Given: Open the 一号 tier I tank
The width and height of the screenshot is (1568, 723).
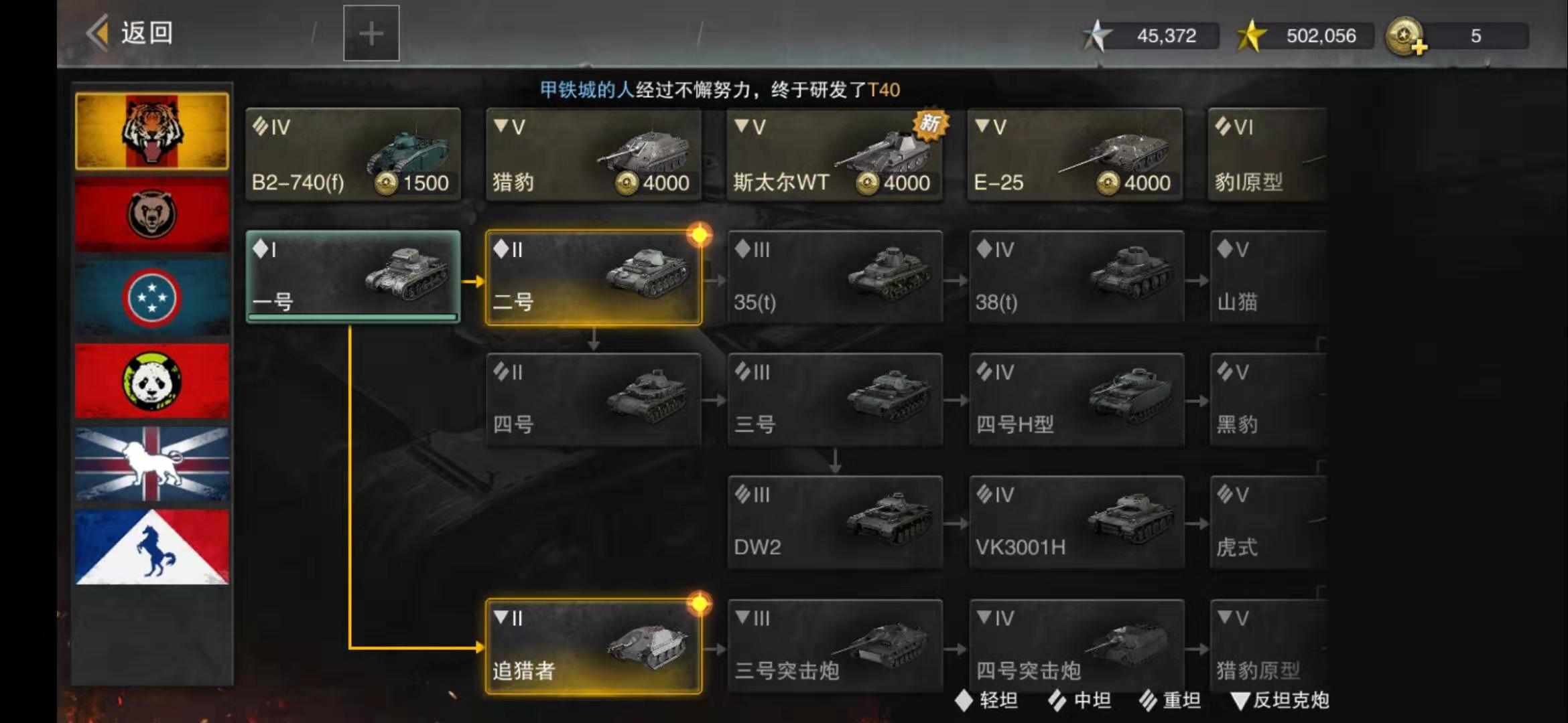Looking at the screenshot, I should click(353, 276).
